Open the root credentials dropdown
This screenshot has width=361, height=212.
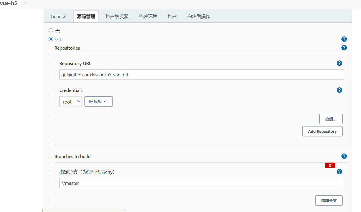pos(71,101)
